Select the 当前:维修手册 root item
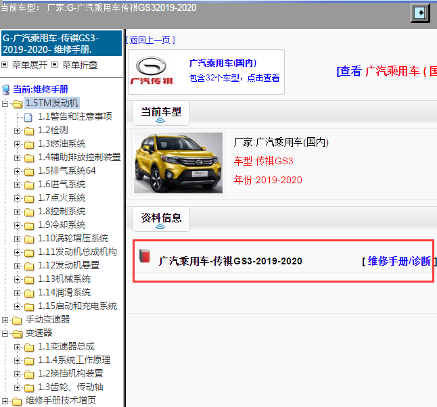This screenshot has height=407, width=437. 41,90
